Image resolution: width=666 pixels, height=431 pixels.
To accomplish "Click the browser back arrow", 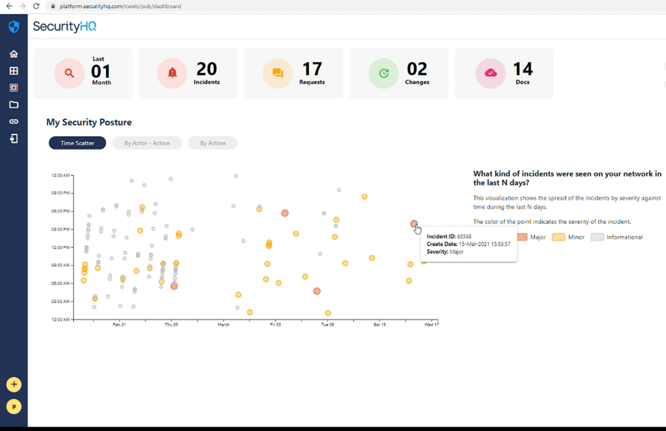I will coord(9,6).
